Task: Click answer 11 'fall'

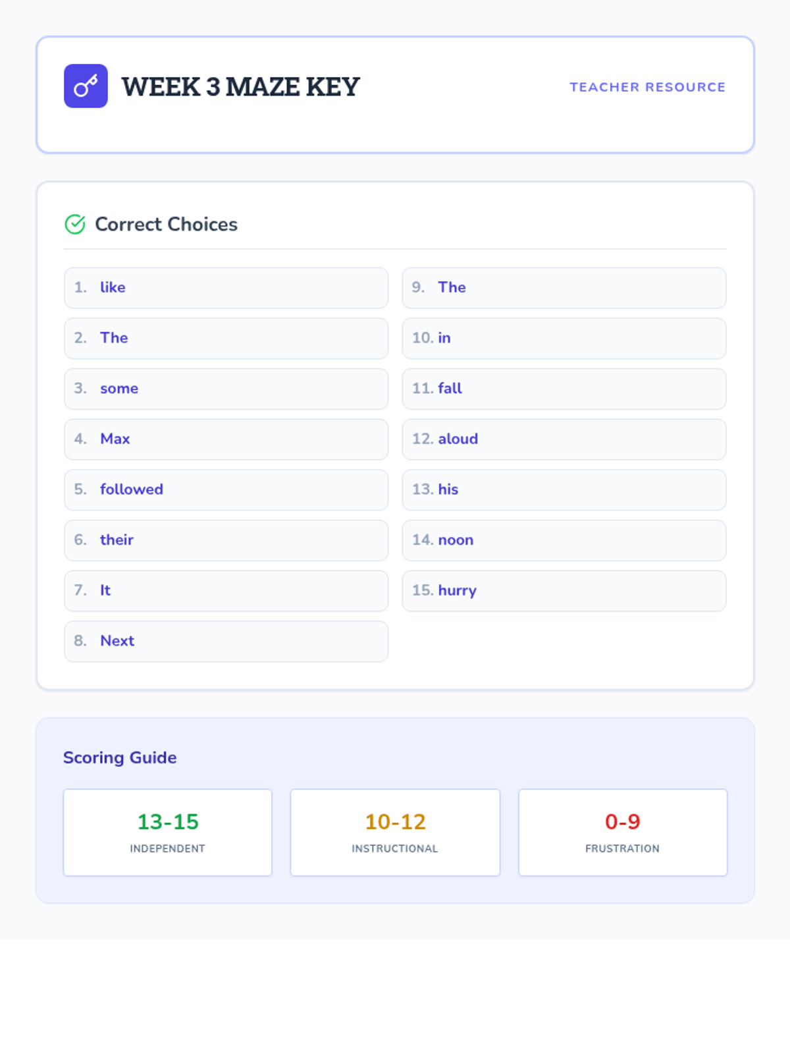Action: click(564, 389)
